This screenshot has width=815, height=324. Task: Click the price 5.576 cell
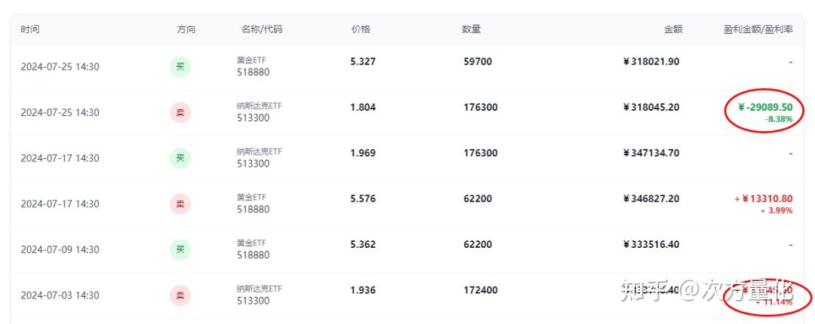pos(363,199)
